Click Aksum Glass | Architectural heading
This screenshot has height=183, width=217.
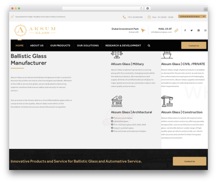[132, 112]
